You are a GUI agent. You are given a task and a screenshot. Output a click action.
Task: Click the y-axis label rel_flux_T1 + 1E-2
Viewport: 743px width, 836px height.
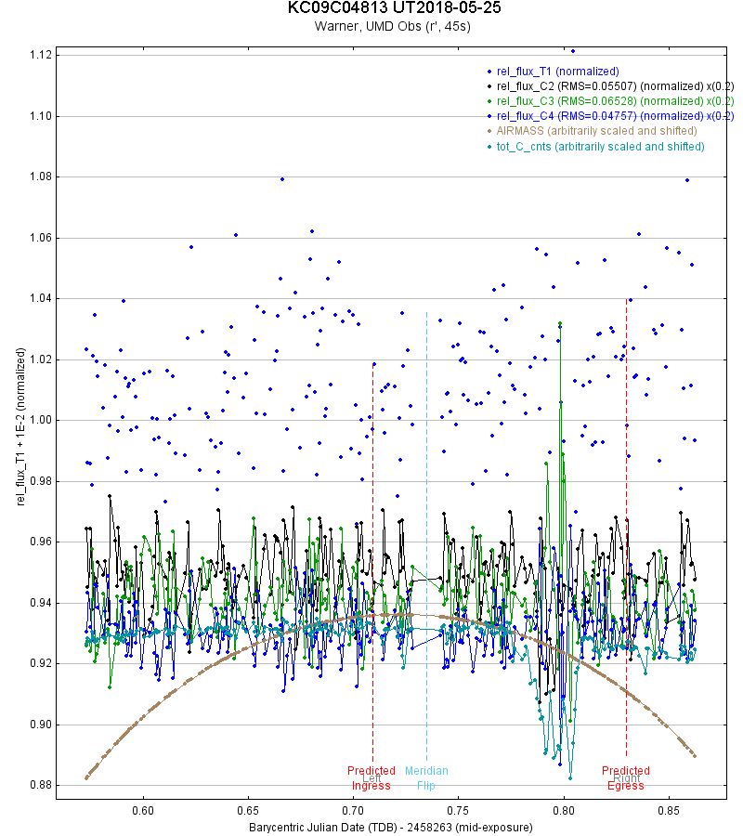(x=20, y=424)
